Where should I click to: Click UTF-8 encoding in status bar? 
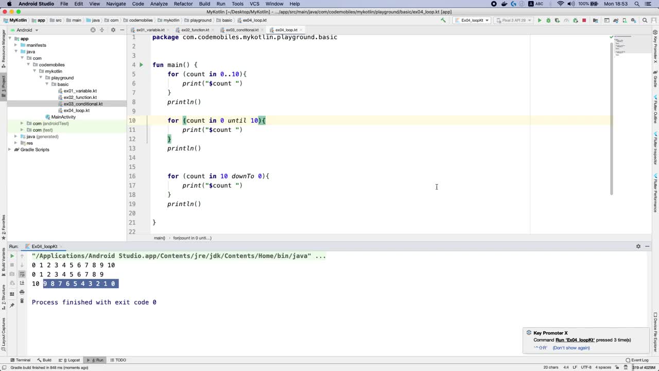tap(586, 367)
